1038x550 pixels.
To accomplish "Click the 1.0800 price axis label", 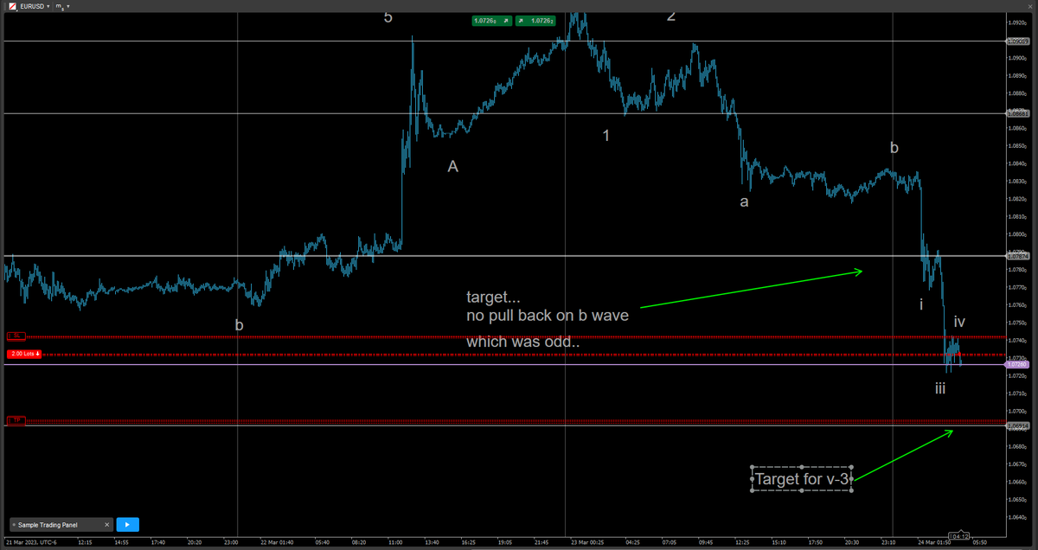I will (x=1017, y=234).
